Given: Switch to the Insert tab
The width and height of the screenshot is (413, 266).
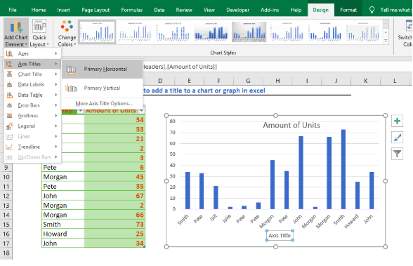Looking at the screenshot, I should [x=63, y=10].
